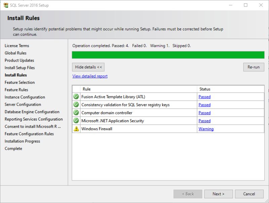The image size is (269, 203).
Task: Click the warning triangle beside Windows Firewall
Action: click(x=76, y=129)
